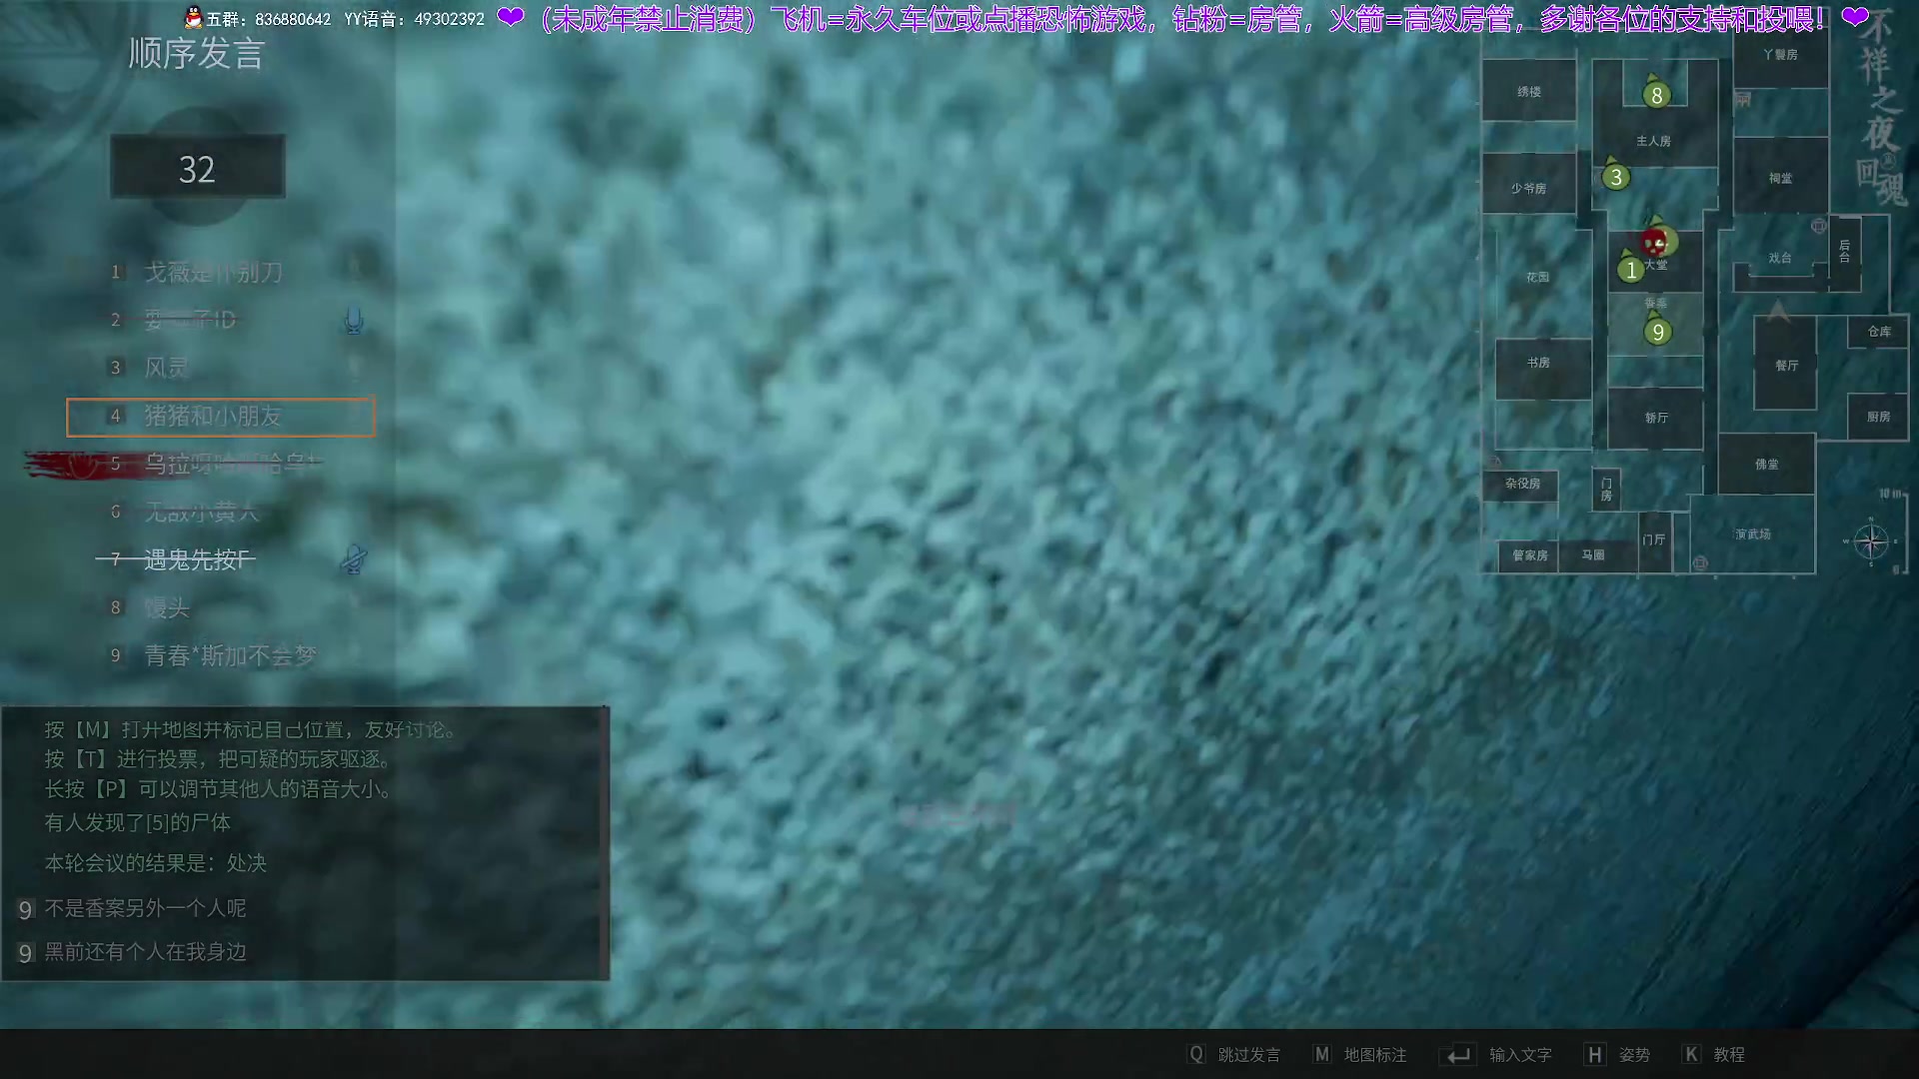Click player 8 marker on the map
This screenshot has height=1079, width=1919.
1656,95
